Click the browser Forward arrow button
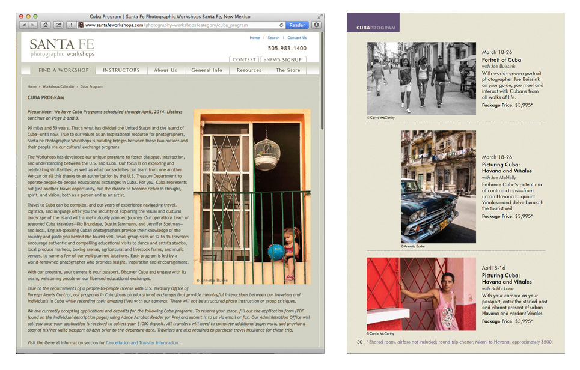 point(33,25)
